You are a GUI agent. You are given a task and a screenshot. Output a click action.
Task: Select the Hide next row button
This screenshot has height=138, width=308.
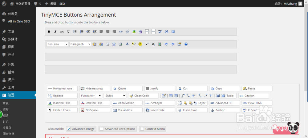(95, 89)
